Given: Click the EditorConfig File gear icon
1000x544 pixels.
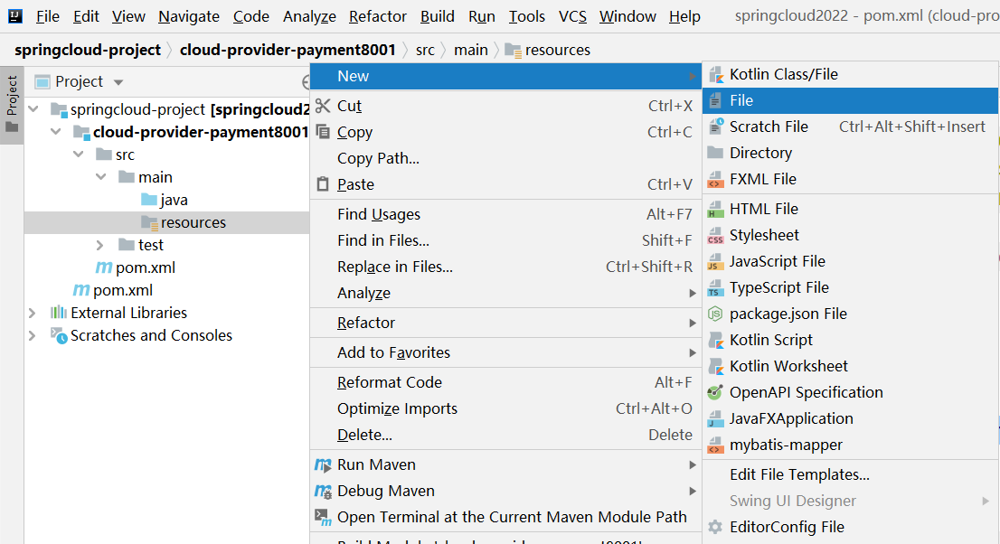Looking at the screenshot, I should click(x=715, y=528).
